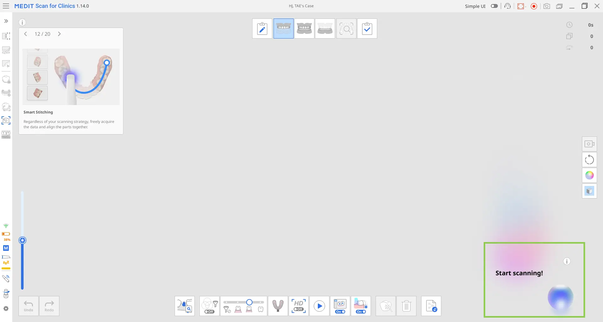
Task: Open the live camera view button
Action: [589, 144]
